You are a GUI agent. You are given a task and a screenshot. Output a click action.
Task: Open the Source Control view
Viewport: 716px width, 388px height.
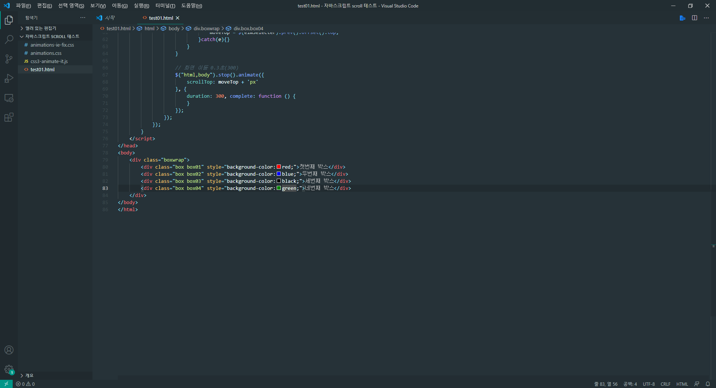[9, 59]
